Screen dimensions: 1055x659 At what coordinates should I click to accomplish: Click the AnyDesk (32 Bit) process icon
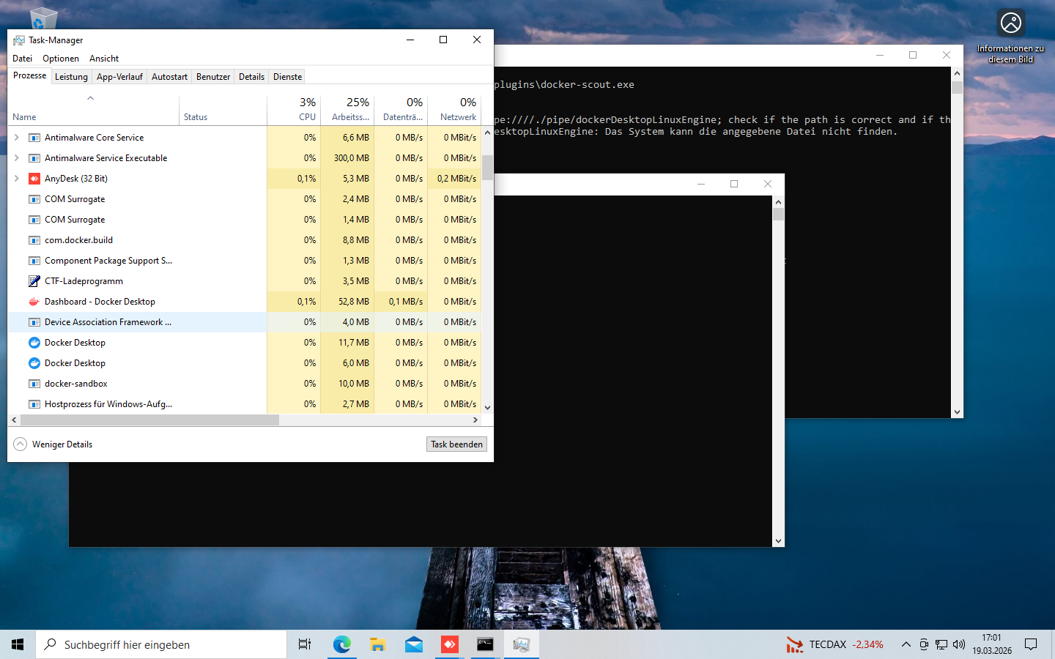tap(34, 179)
